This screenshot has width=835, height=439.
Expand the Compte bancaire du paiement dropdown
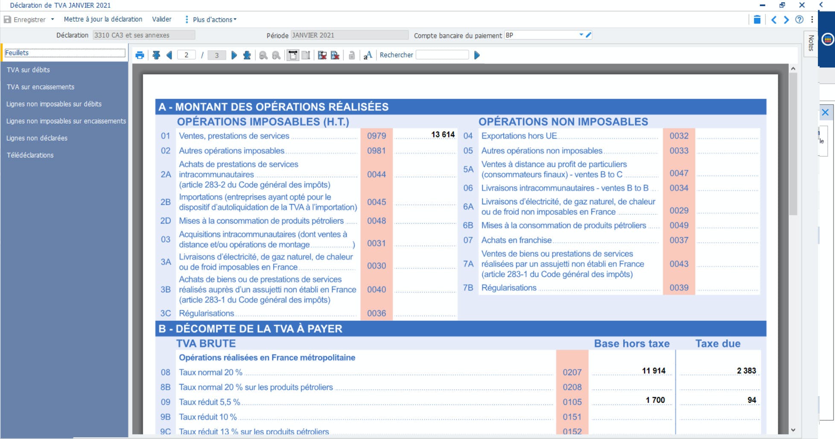coord(581,35)
